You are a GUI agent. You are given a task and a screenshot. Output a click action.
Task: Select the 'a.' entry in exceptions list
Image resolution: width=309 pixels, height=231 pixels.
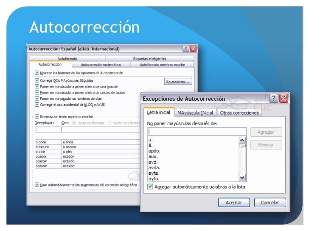pyautogui.click(x=193, y=140)
